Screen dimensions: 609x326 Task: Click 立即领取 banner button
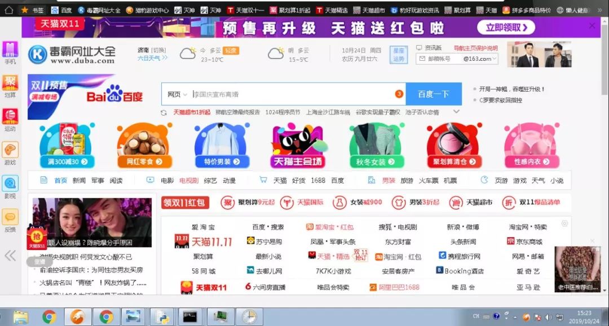point(506,27)
